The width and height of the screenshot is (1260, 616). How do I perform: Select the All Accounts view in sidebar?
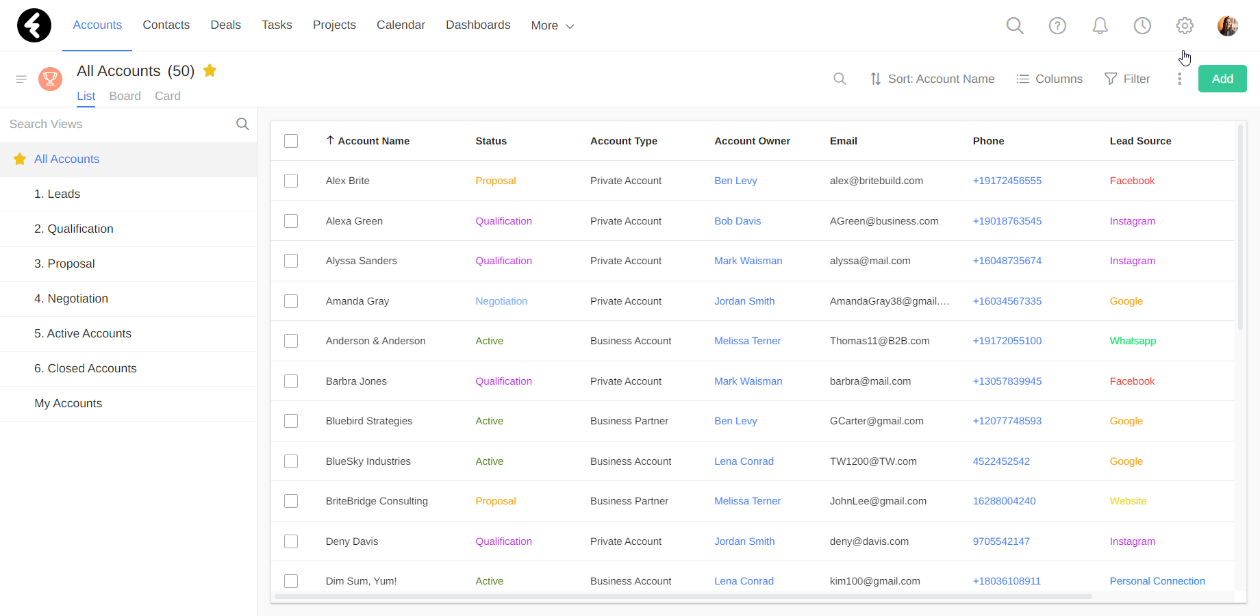[128, 159]
